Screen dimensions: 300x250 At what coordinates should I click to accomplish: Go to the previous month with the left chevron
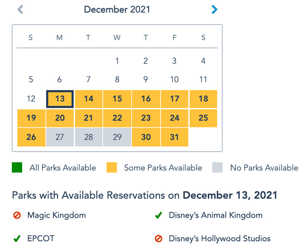(x=20, y=9)
